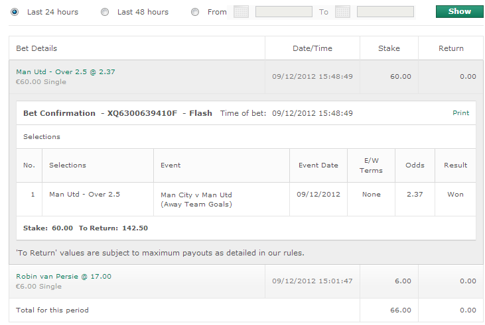Image resolution: width=485 pixels, height=325 pixels.
Task: Click the From date input field
Action: tap(284, 12)
